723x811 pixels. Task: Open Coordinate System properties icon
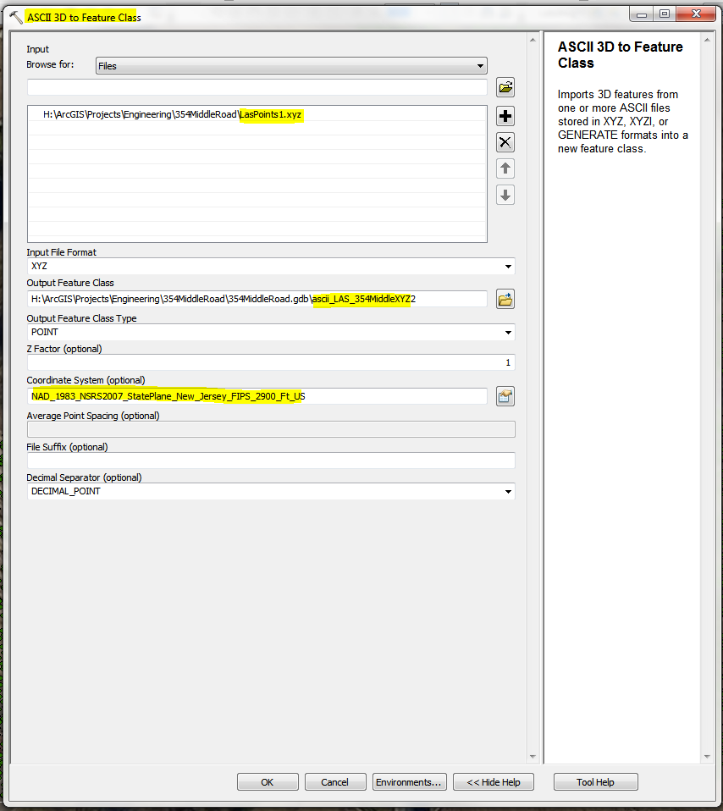point(505,397)
